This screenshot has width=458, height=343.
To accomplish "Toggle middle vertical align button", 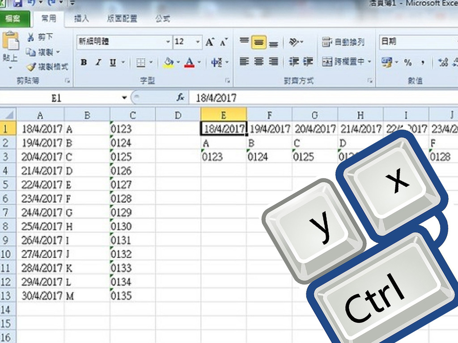I will coord(259,42).
